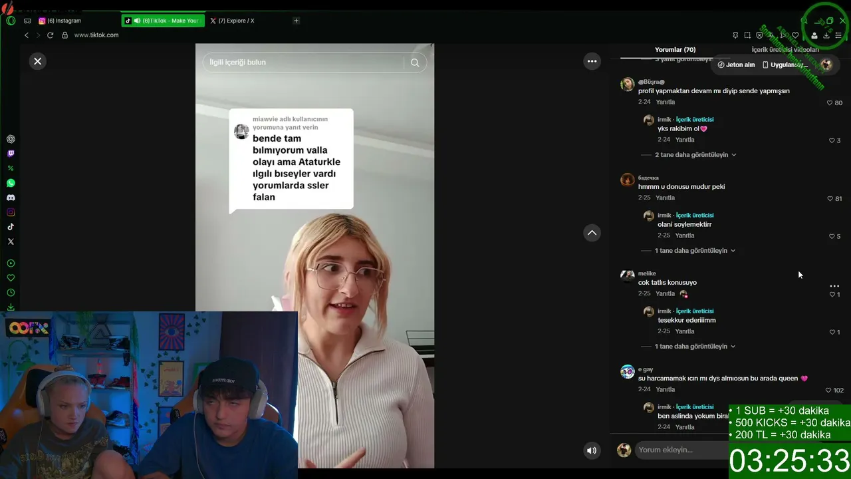Open X from the browser sidebar

[x=11, y=241]
